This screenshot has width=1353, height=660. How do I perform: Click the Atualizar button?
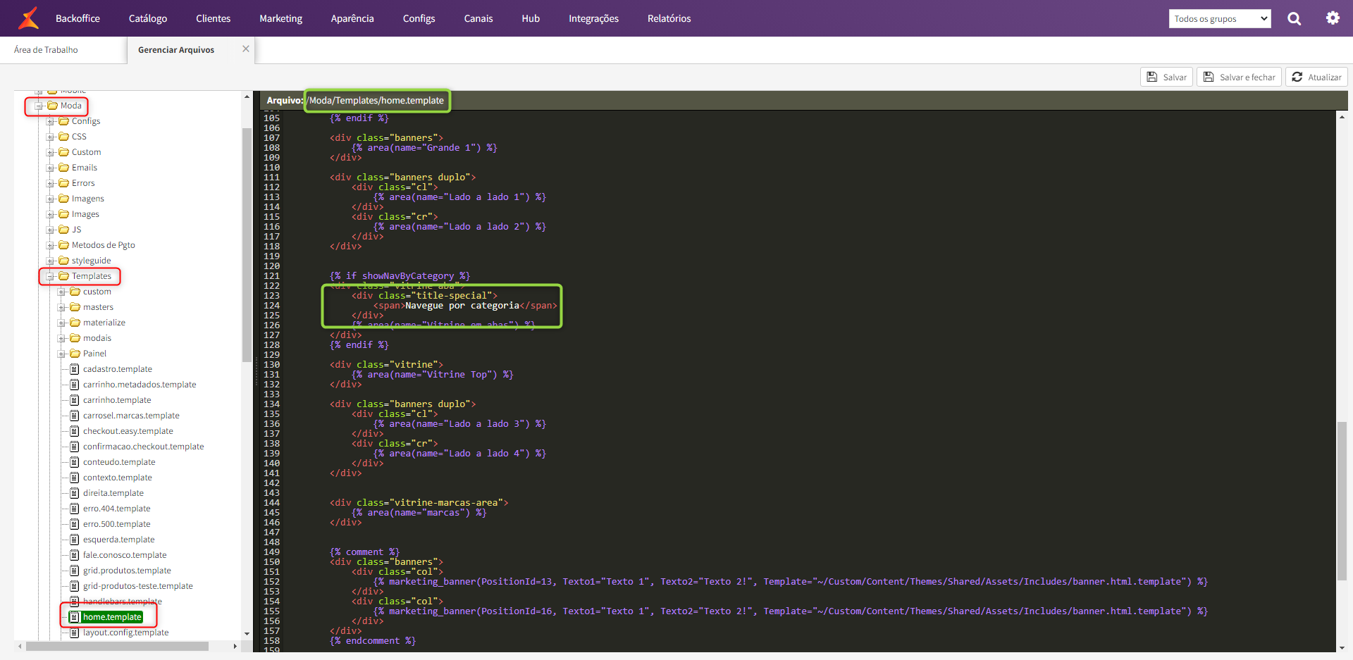point(1316,77)
